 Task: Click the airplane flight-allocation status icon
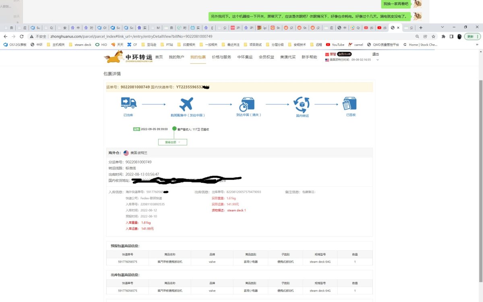coord(186,104)
